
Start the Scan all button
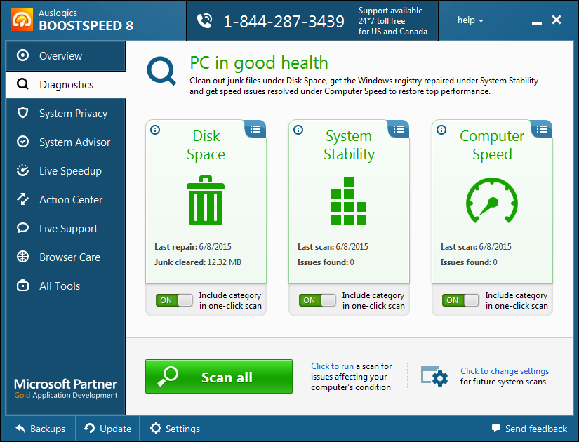click(219, 377)
